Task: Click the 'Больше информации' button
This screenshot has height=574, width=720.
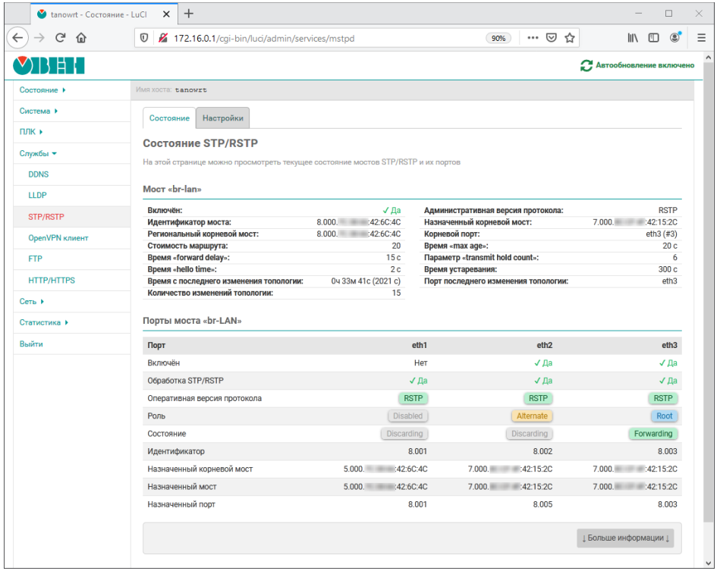Action: point(625,538)
